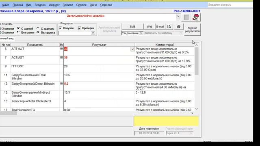The height and width of the screenshot is (146, 260).
Task: Click the horizontal scrollbar thumb below table
Action: (x=8, y=113)
